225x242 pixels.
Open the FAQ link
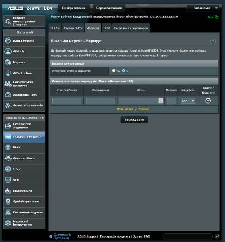[147, 236]
